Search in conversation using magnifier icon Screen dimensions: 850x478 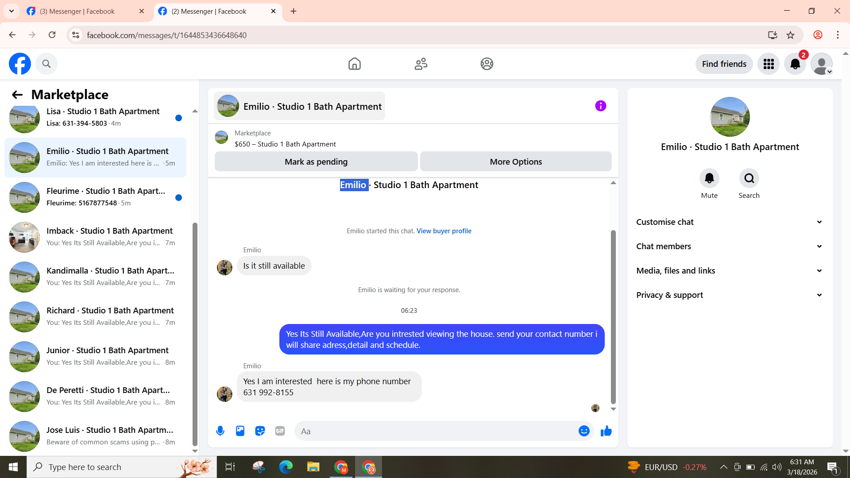pyautogui.click(x=749, y=178)
